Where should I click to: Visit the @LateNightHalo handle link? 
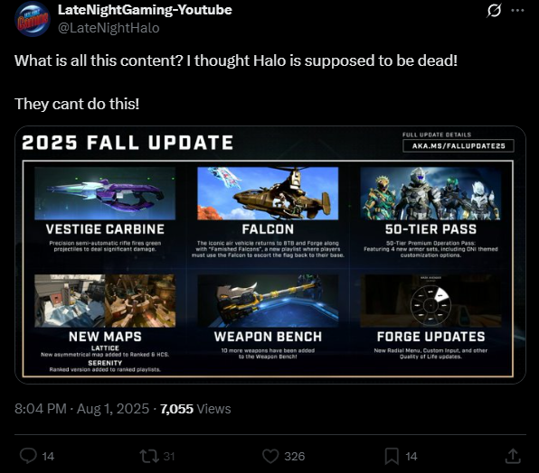tap(109, 28)
